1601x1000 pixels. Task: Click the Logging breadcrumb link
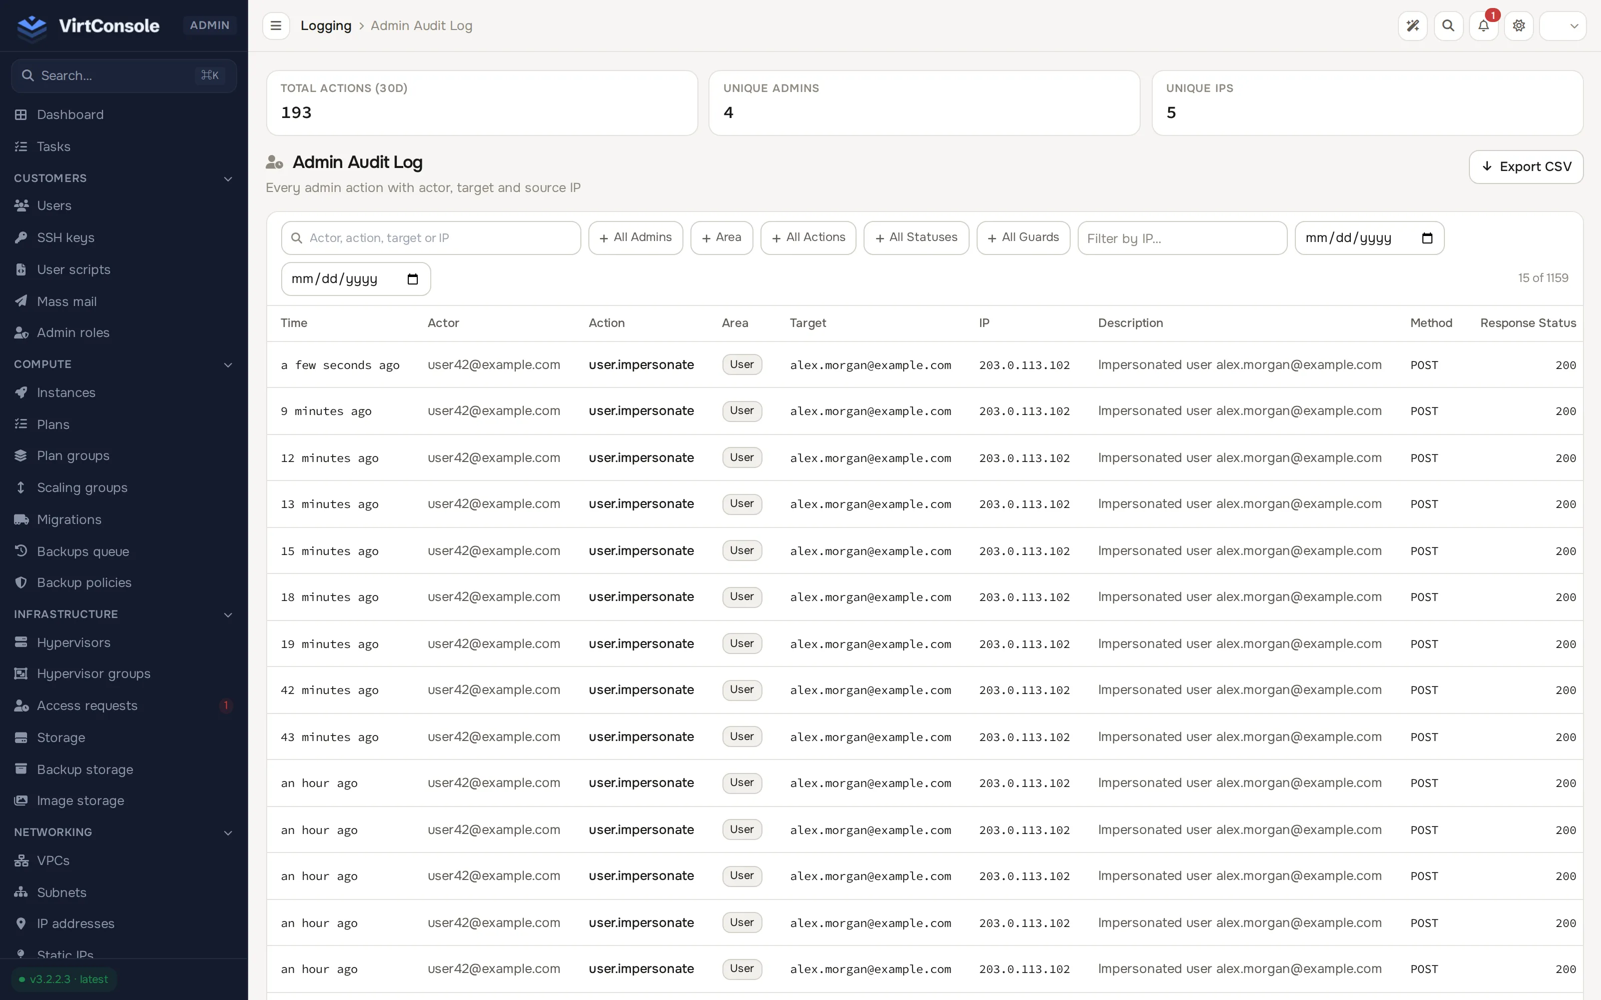coord(326,26)
